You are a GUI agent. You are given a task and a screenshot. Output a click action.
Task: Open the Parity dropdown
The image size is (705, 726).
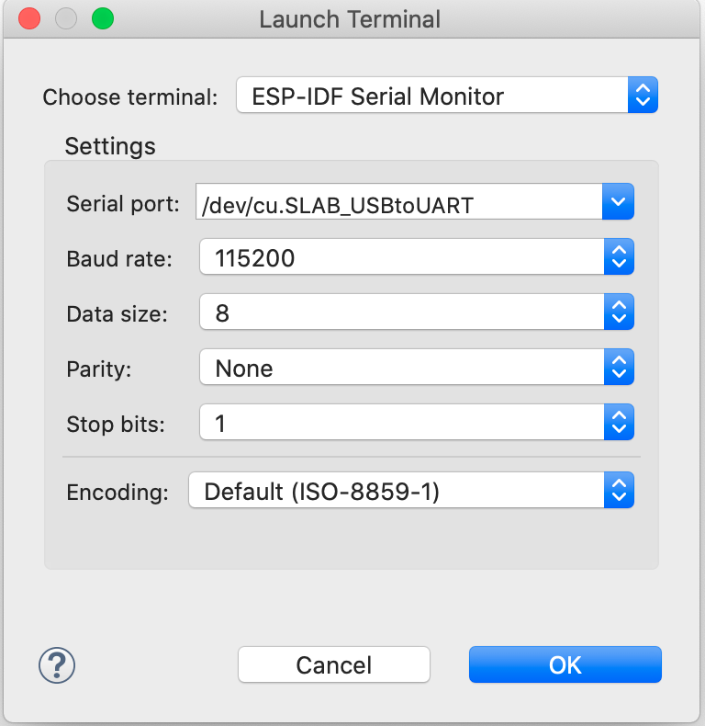(x=417, y=368)
